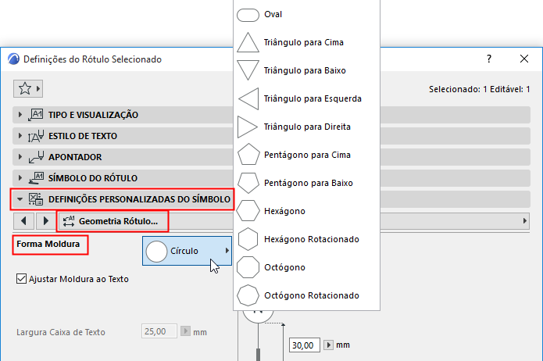Go to previous settings page arrow
This screenshot has height=361, width=543.
tap(23, 221)
